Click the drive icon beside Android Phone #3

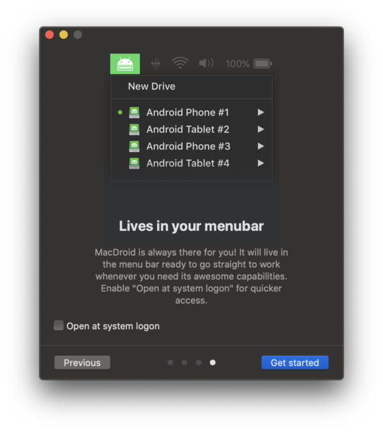click(134, 146)
